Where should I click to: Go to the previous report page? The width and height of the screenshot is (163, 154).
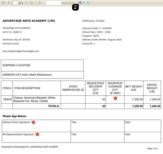(x=9, y=3)
